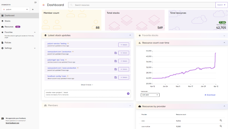Image resolution: width=228 pixels, height=129 pixels.
Task: Favorite localhost-config/main with star
Action: coord(68,76)
